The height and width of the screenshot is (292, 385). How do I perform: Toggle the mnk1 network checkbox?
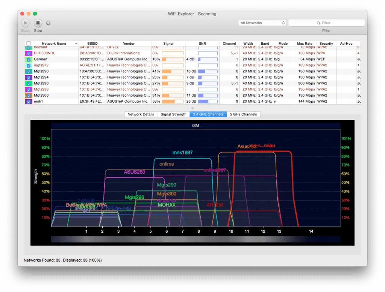pos(29,101)
